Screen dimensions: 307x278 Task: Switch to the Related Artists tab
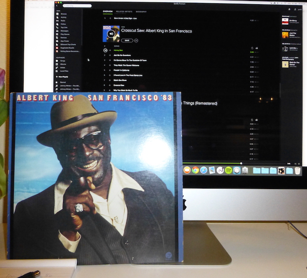pos(124,12)
